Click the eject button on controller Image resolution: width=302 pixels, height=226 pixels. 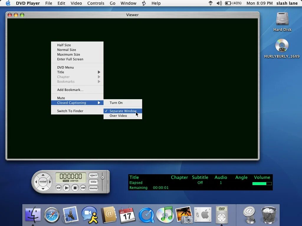click(93, 175)
